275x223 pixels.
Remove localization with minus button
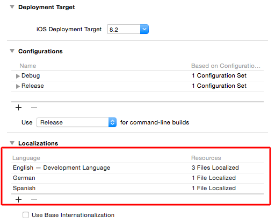tap(34, 200)
